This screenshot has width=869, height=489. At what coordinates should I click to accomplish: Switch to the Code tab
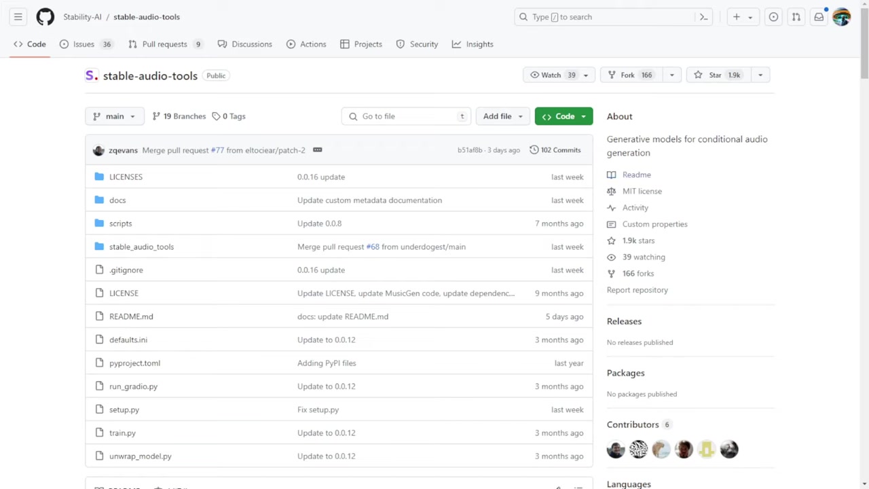click(30, 44)
